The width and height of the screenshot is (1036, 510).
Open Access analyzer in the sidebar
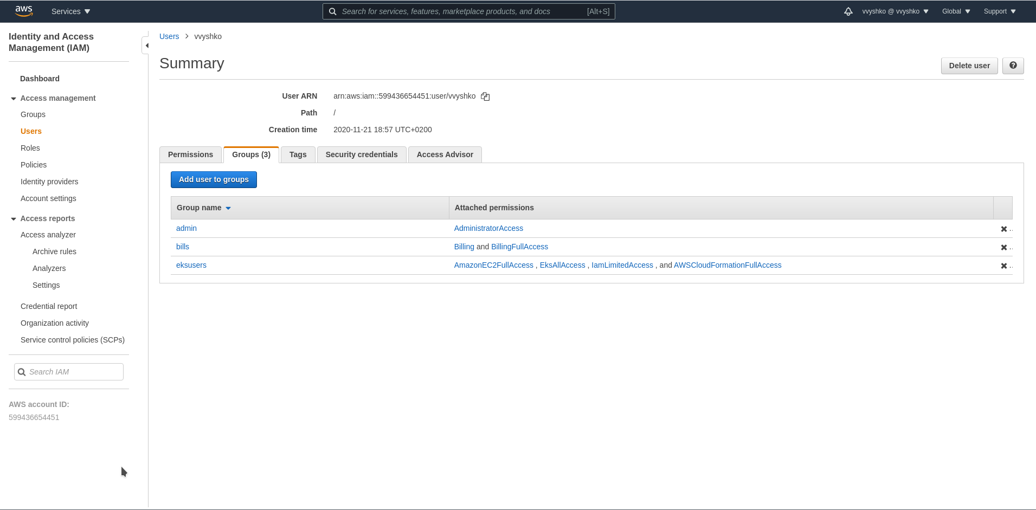coord(48,235)
